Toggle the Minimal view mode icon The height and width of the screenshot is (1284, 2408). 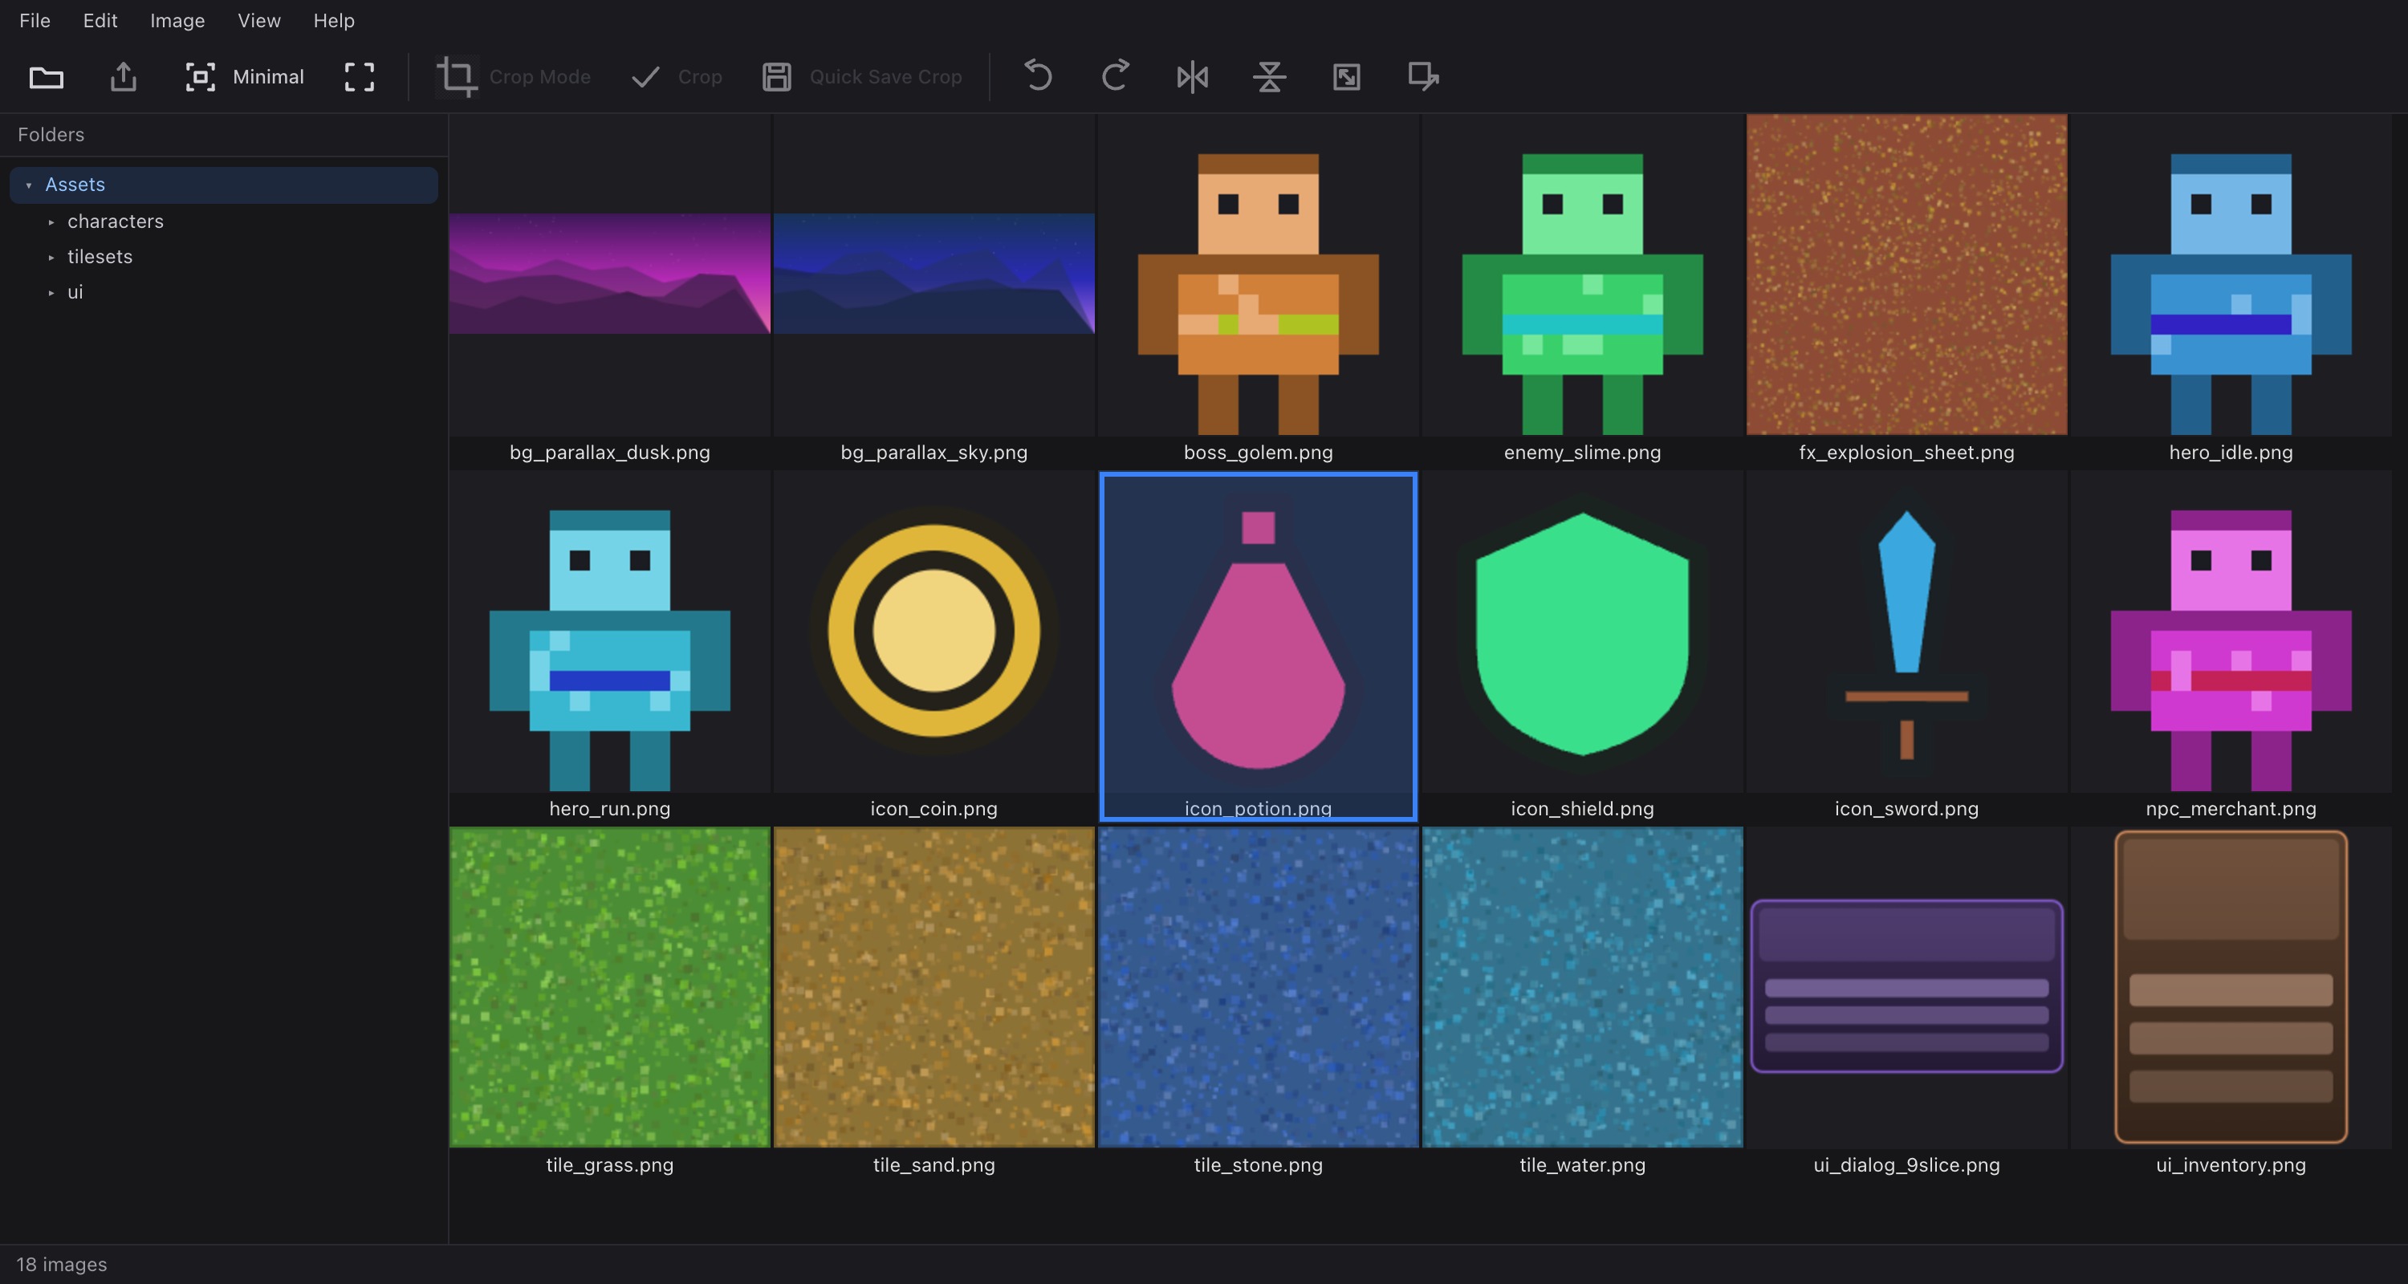click(x=200, y=76)
